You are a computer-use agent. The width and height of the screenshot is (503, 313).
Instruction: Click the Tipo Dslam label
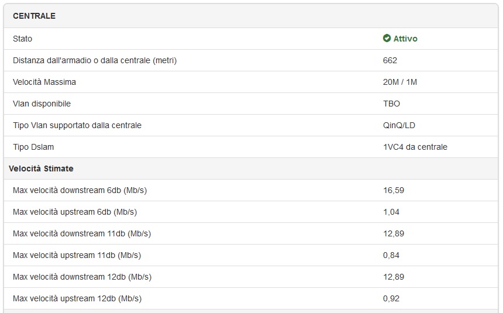pos(33,147)
